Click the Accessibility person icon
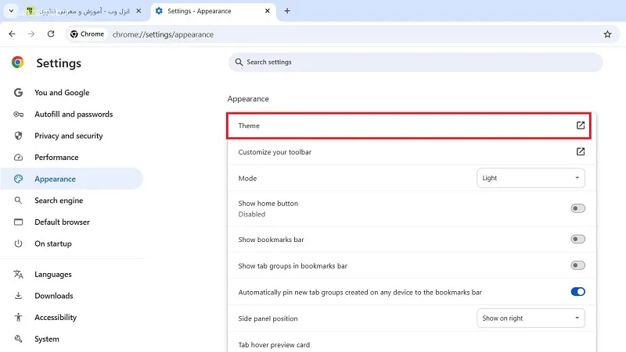This screenshot has height=352, width=626. (x=18, y=318)
